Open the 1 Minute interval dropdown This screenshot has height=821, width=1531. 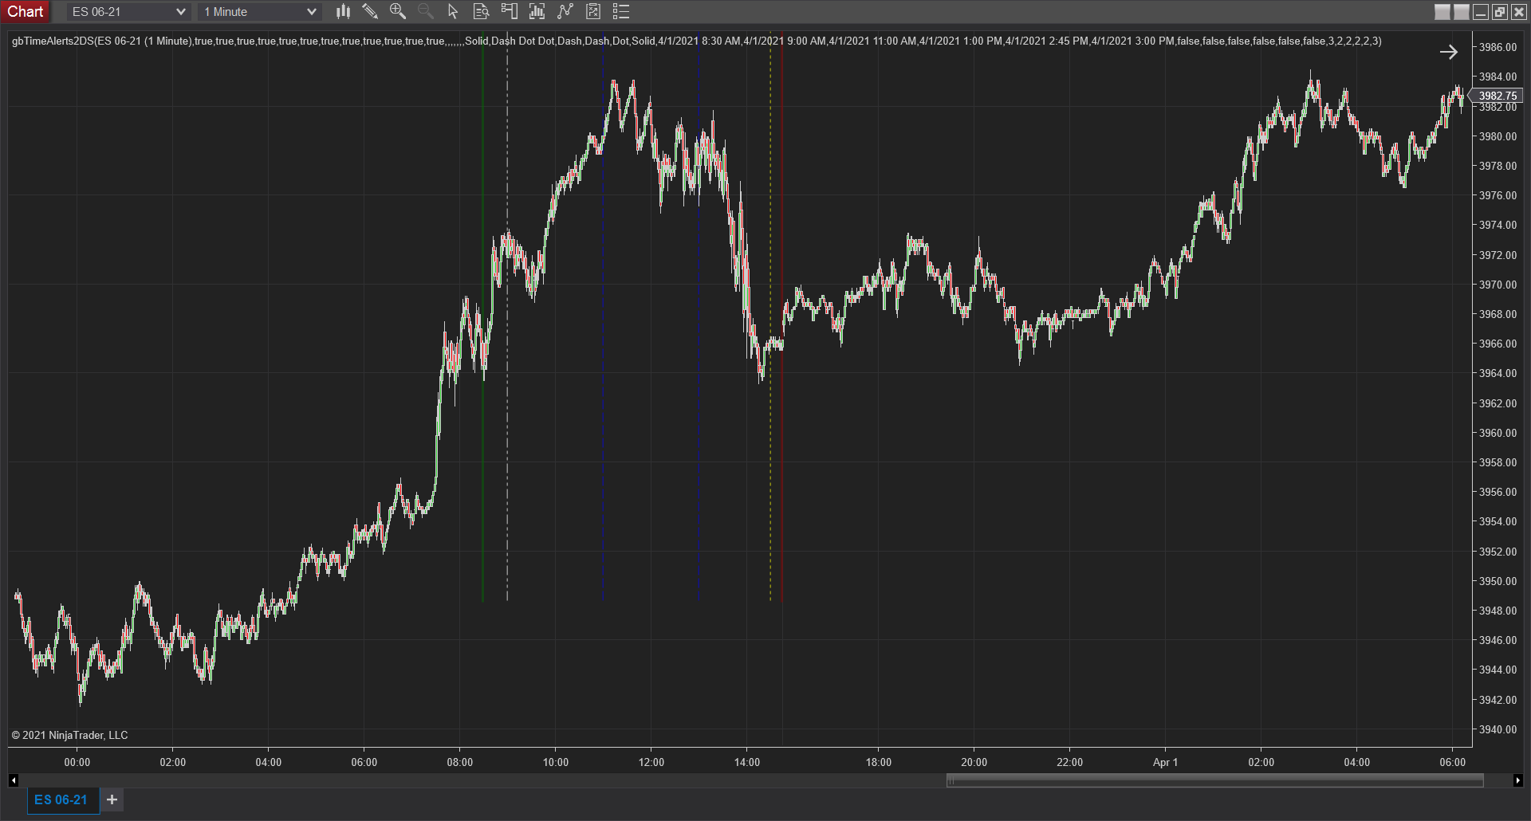pyautogui.click(x=260, y=12)
